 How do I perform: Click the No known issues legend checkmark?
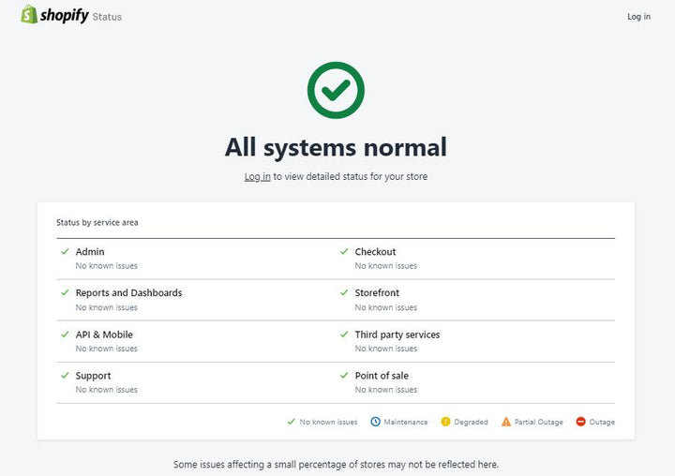point(291,422)
